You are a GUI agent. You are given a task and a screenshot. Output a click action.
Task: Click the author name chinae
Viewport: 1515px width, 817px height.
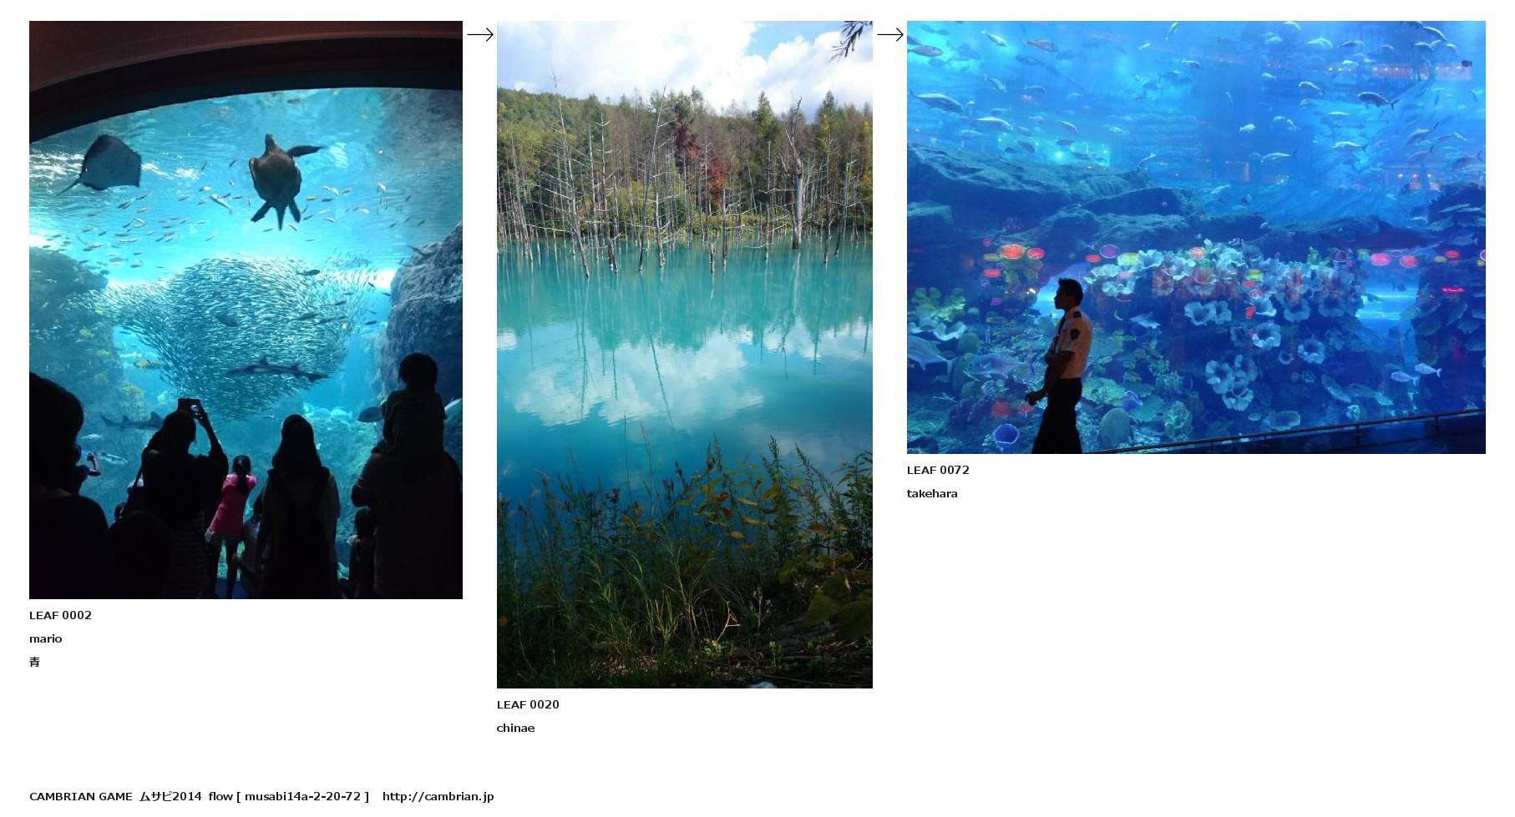[515, 728]
